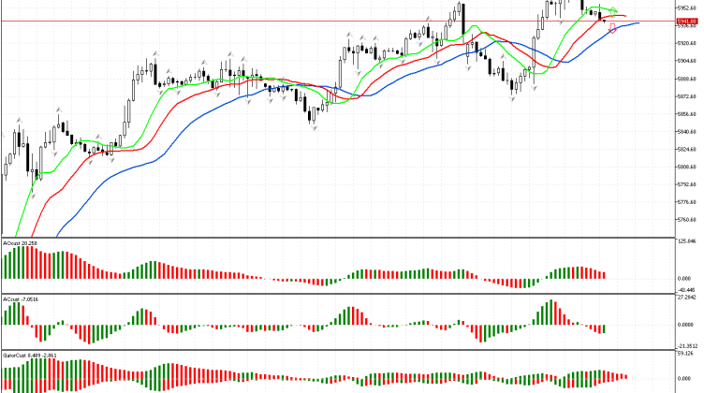
Task: Click the 27.2842 value on the ACcust scale
Action: click(688, 298)
